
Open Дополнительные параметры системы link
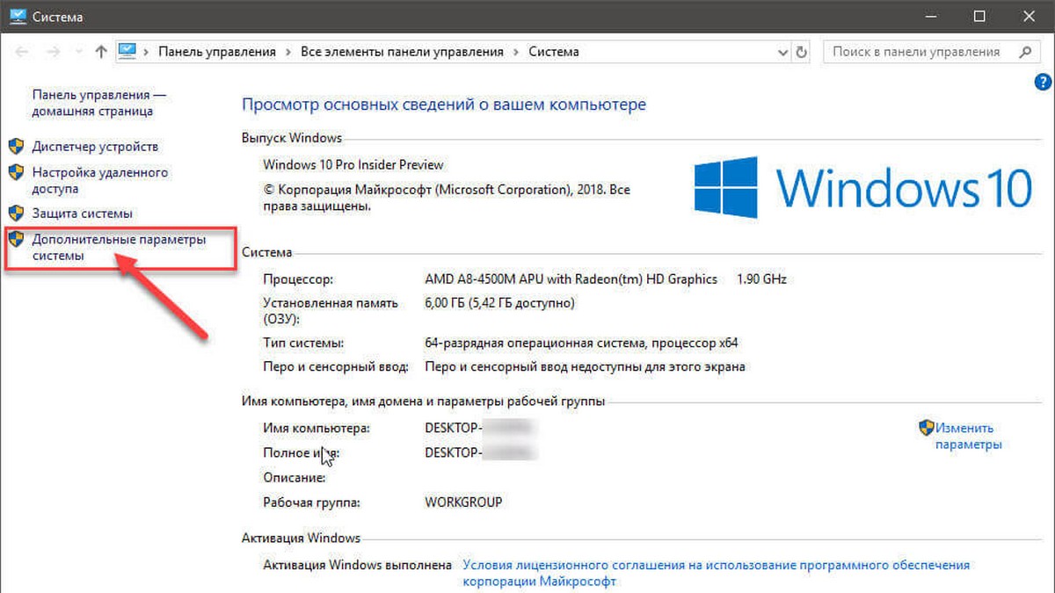(119, 247)
